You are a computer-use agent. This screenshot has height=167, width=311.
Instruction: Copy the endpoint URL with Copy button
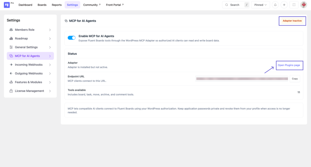point(295,79)
